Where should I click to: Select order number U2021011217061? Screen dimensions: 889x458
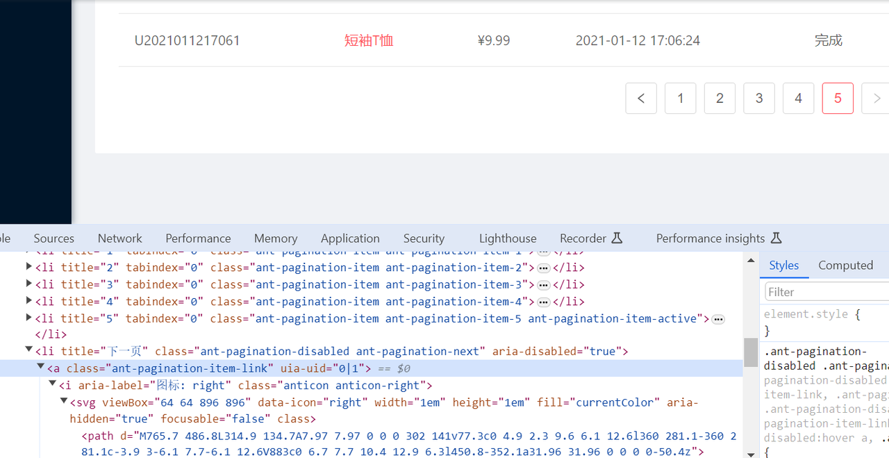[x=188, y=40]
